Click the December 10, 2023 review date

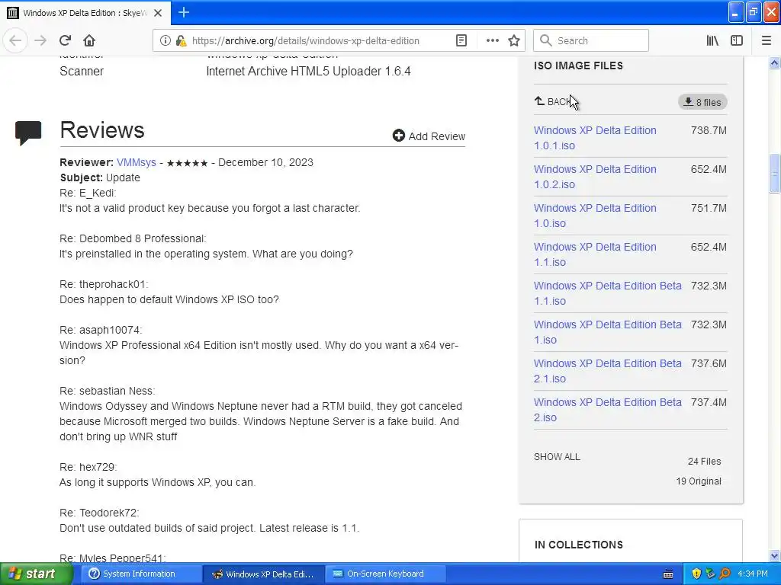tap(265, 163)
